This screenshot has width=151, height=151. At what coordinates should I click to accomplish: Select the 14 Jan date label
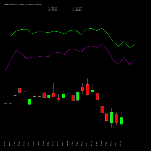(x=120, y=144)
